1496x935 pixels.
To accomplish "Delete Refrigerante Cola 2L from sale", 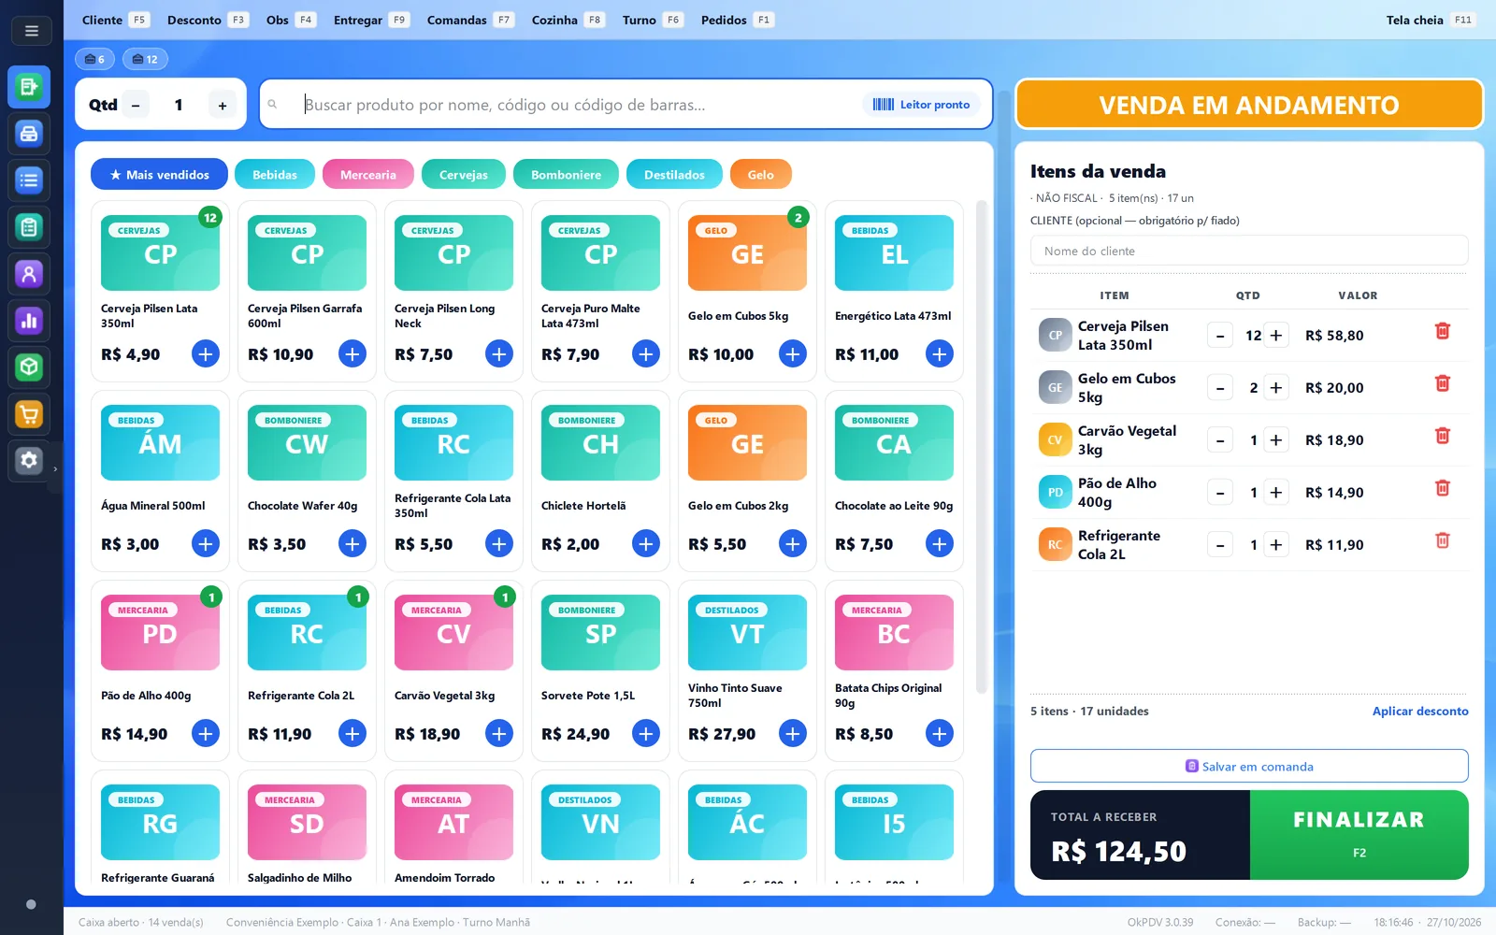I will coord(1443,540).
